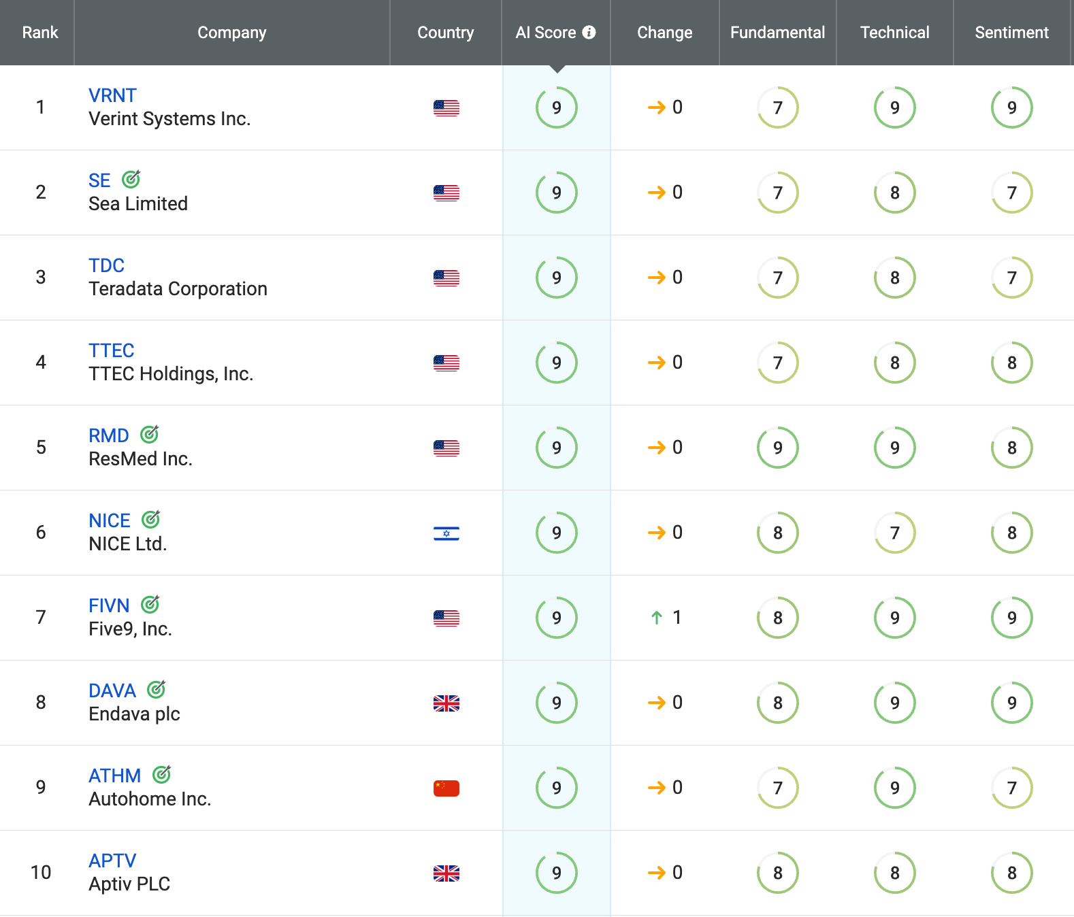Click the ATHM Sentiment score circle
1074x917 pixels.
[1012, 788]
